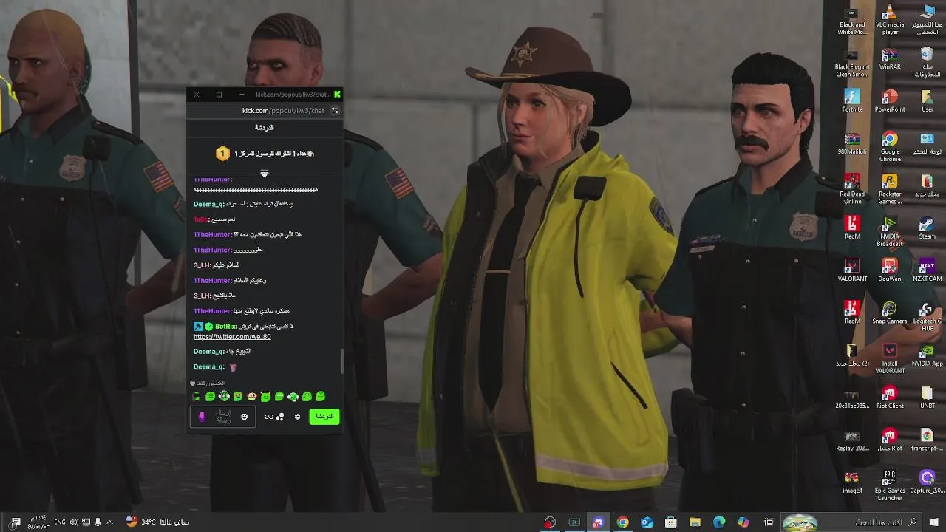The height and width of the screenshot is (532, 946).
Task: Open the WinRAR desktop shortcut
Action: pos(890,59)
